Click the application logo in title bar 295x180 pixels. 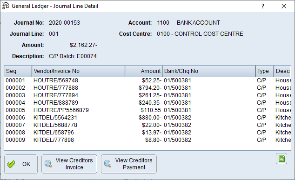[x=6, y=6]
